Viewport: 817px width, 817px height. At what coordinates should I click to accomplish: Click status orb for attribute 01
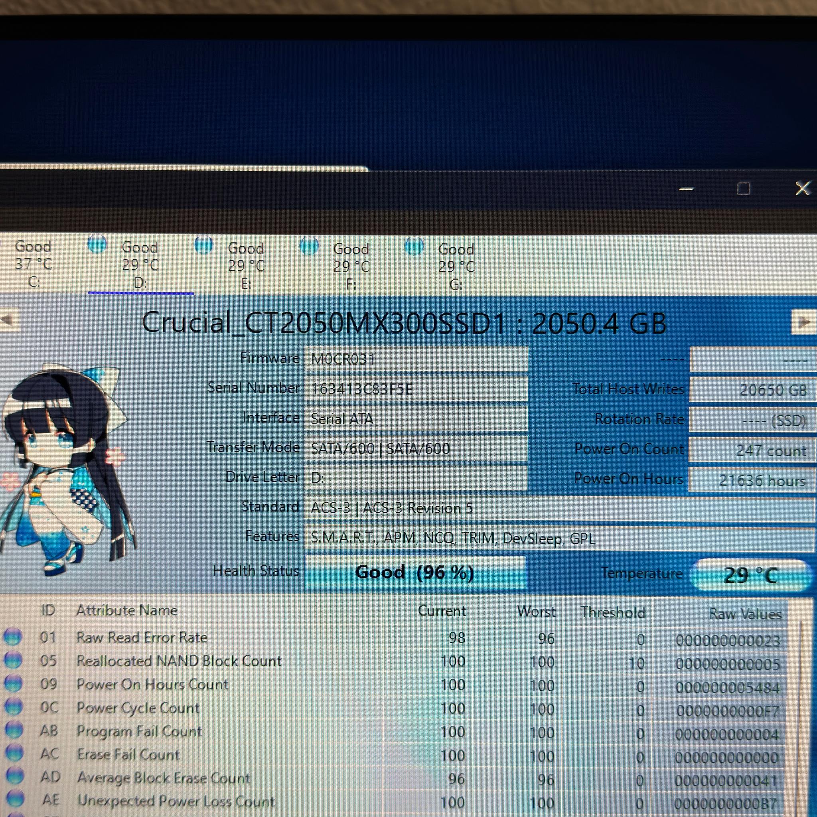pos(13,636)
